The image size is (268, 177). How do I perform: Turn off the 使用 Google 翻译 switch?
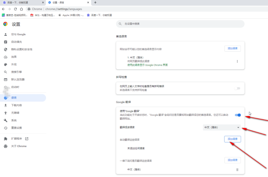[238, 115]
